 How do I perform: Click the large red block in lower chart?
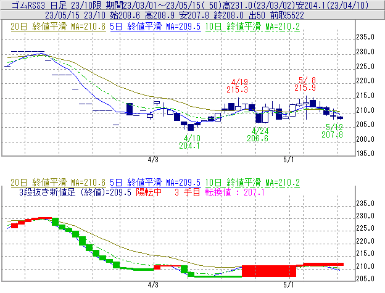pos(268,271)
